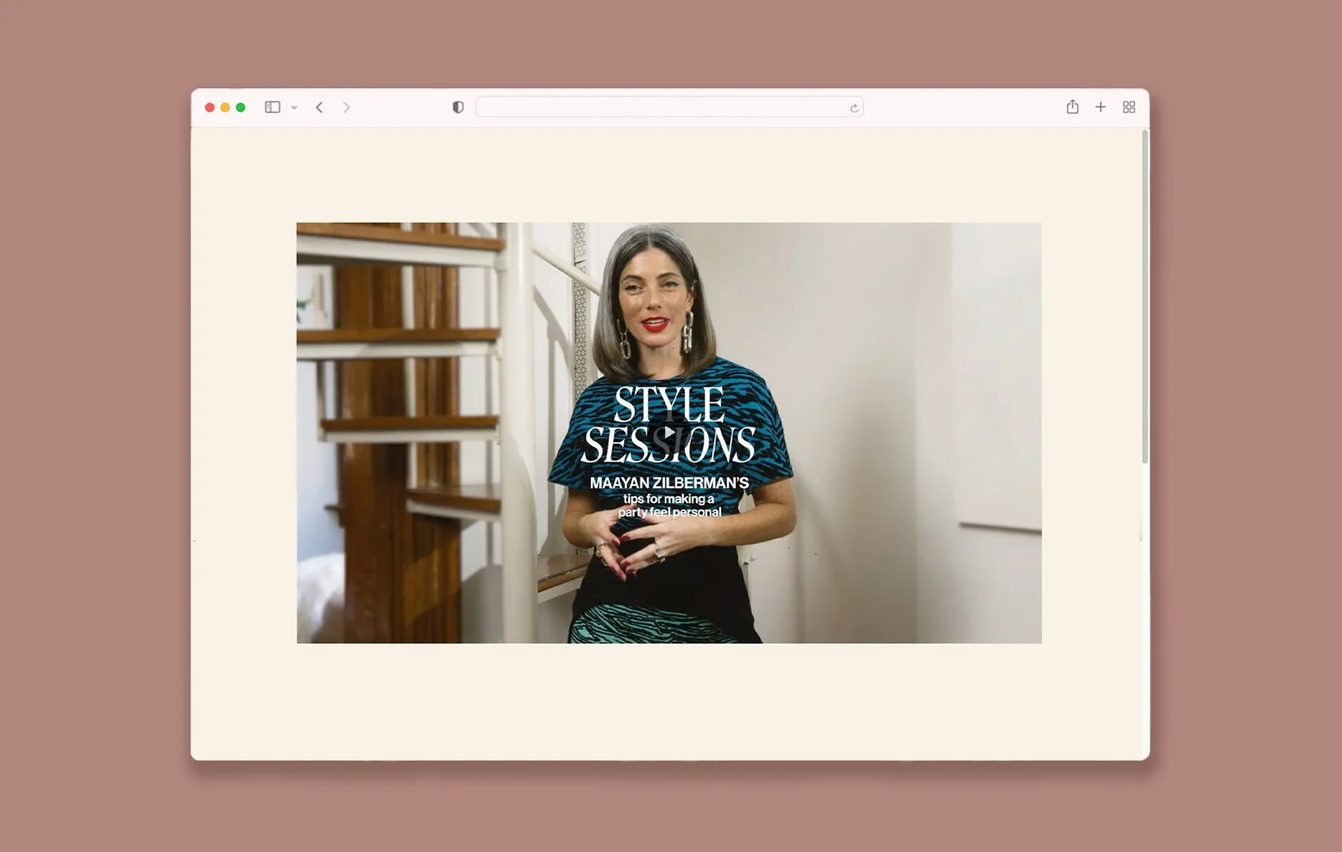Open the sidebar options dropdown chevron
Image resolution: width=1342 pixels, height=852 pixels.
coord(294,108)
